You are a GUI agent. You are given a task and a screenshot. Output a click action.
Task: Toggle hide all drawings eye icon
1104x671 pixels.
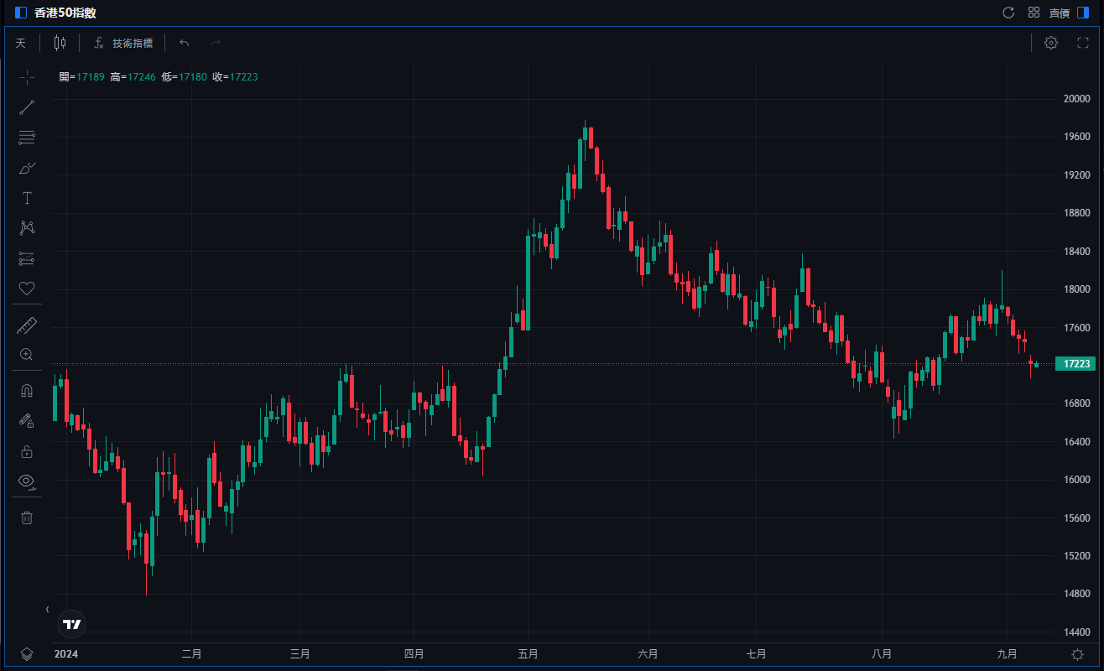[27, 481]
